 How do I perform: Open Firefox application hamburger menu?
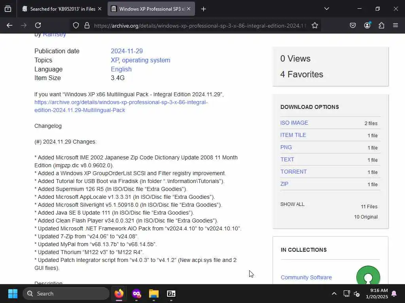coord(396,25)
